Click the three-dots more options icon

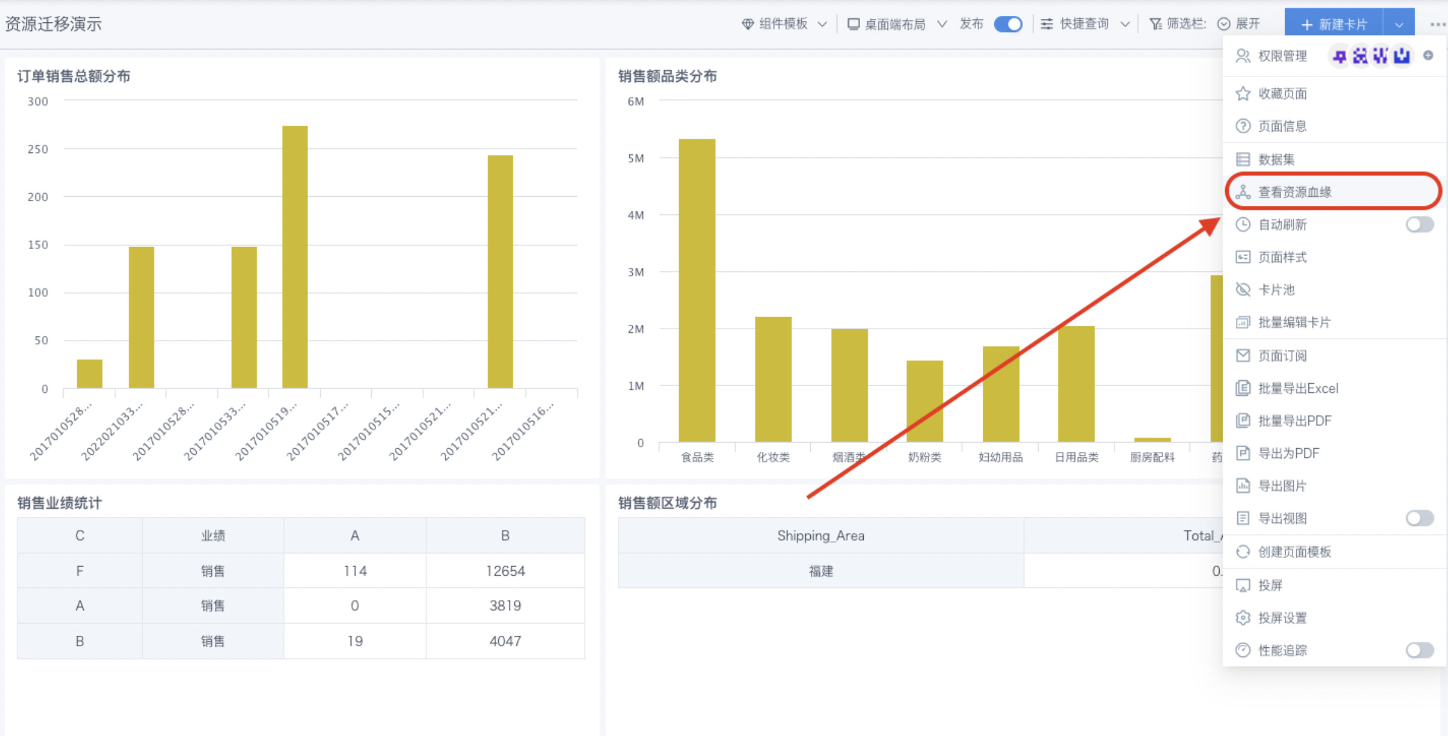[1437, 24]
